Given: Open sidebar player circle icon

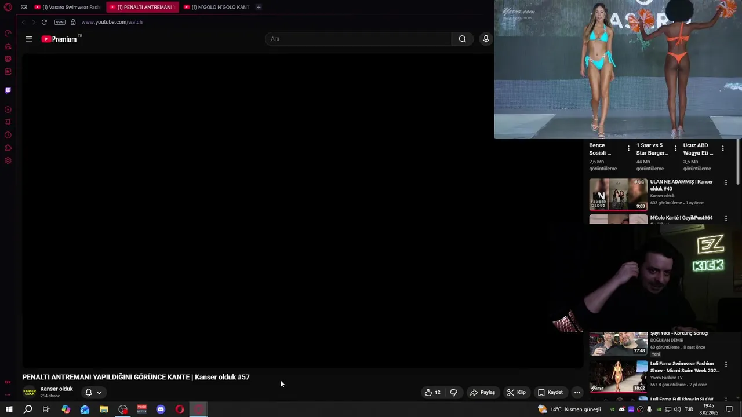Looking at the screenshot, I should click(x=8, y=109).
